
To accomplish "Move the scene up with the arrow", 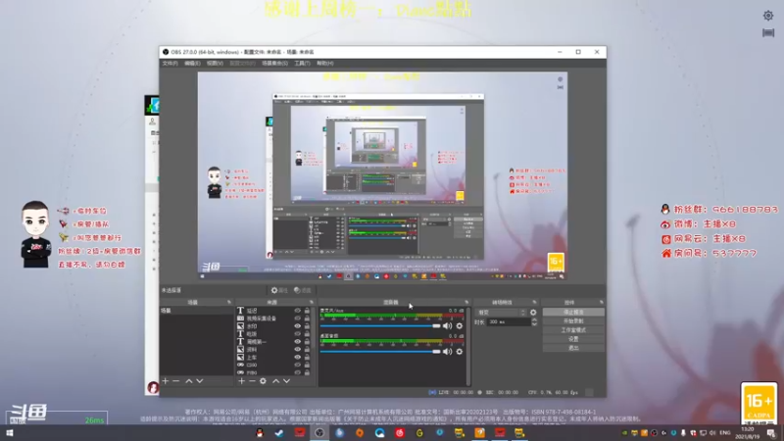I will (x=189, y=381).
